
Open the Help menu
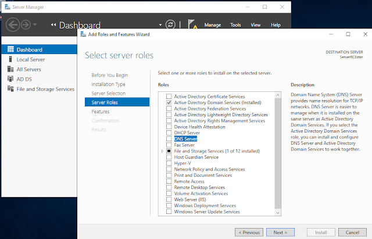pyautogui.click(x=276, y=25)
